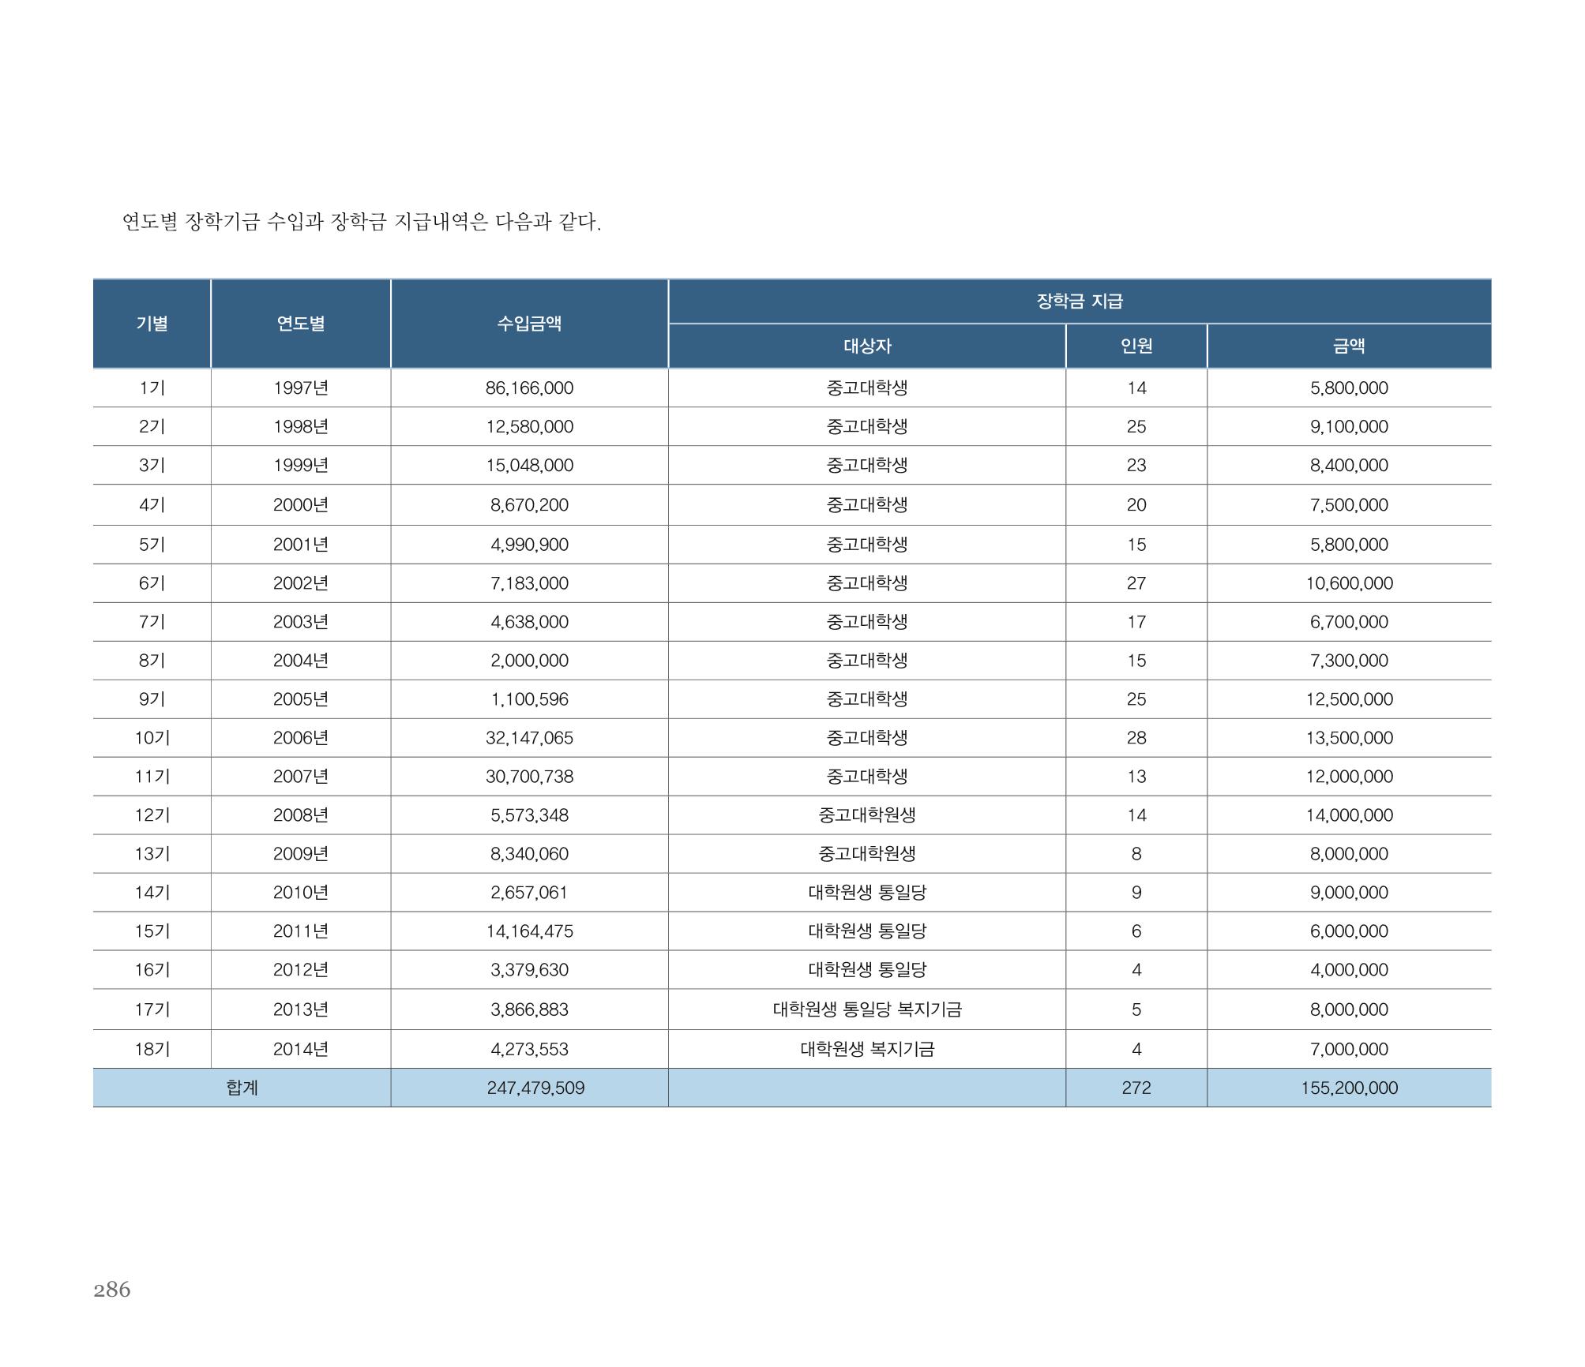Click the 인원 sub-header

[x=1136, y=346]
